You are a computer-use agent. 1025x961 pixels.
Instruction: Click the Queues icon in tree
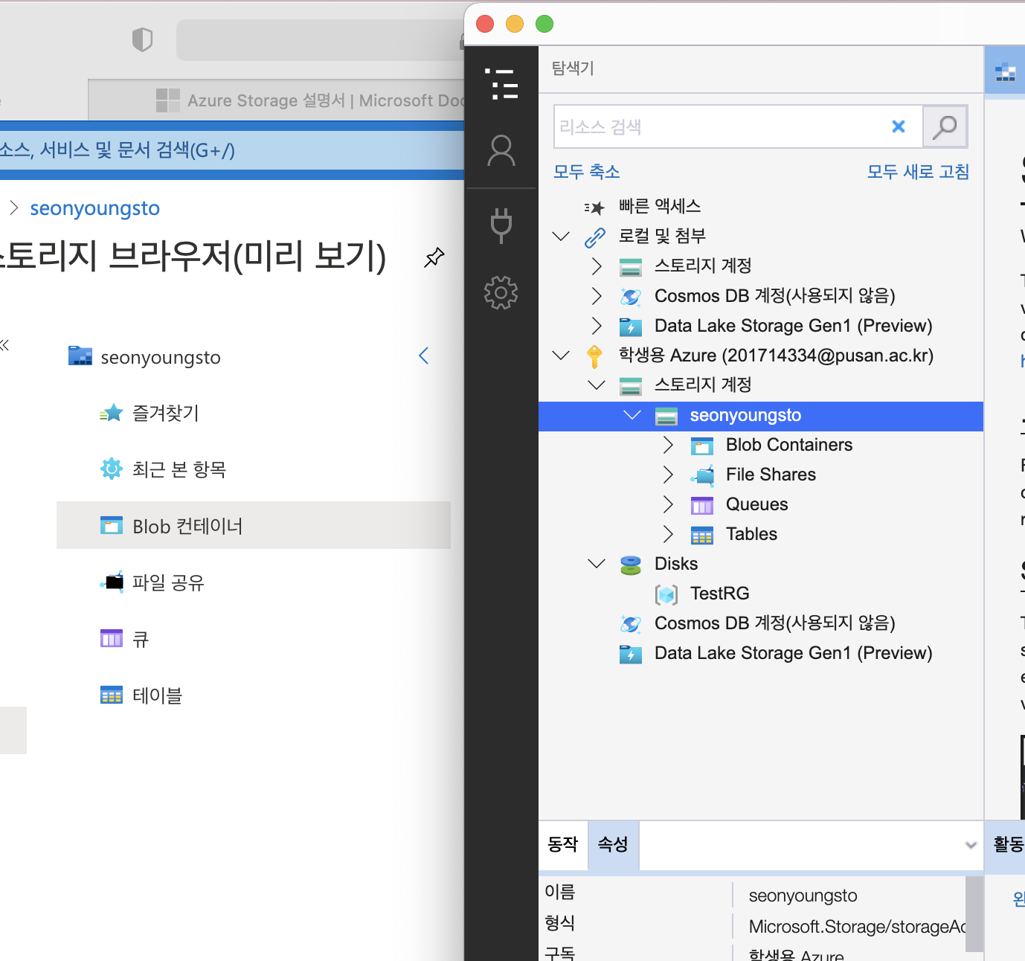(702, 506)
